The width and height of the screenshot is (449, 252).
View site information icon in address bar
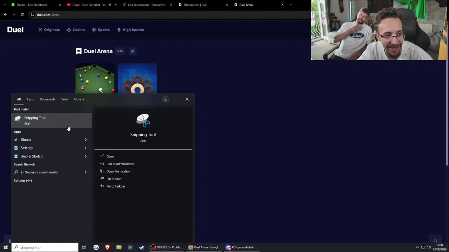tap(32, 15)
